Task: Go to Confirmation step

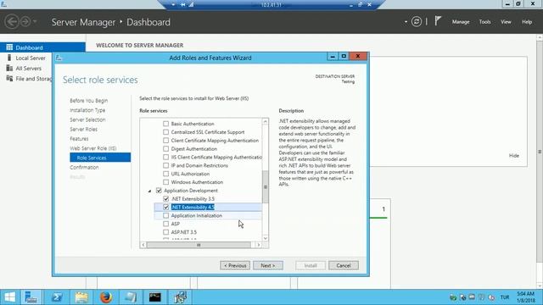Action: click(84, 168)
